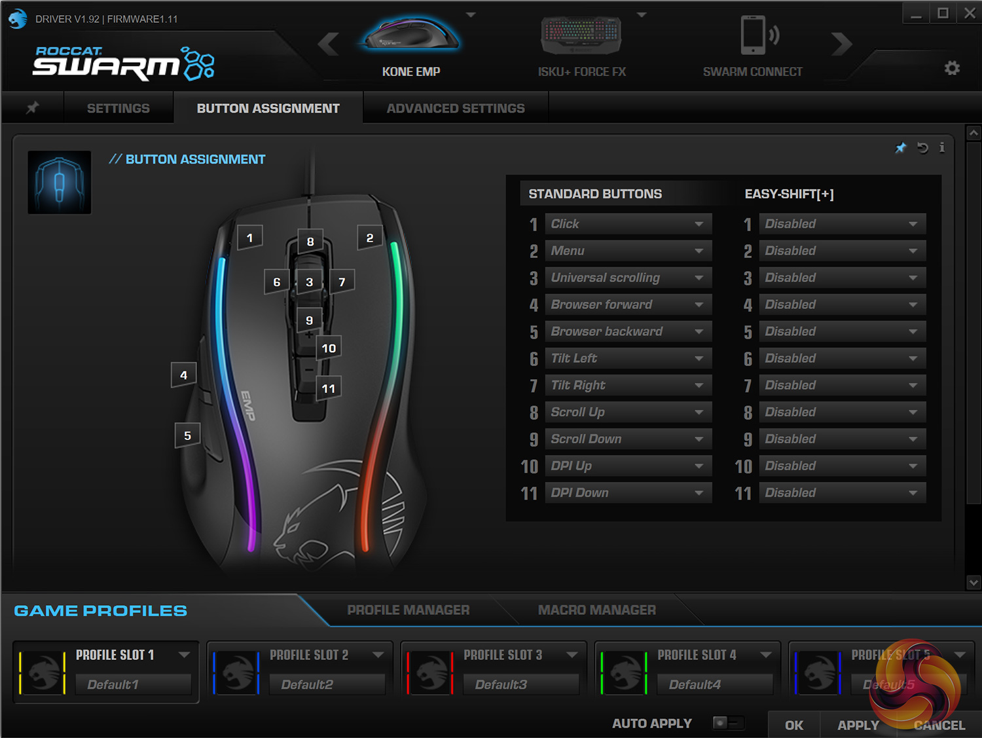Click the Profile Slot 1 ROCCAT icon

(x=43, y=673)
